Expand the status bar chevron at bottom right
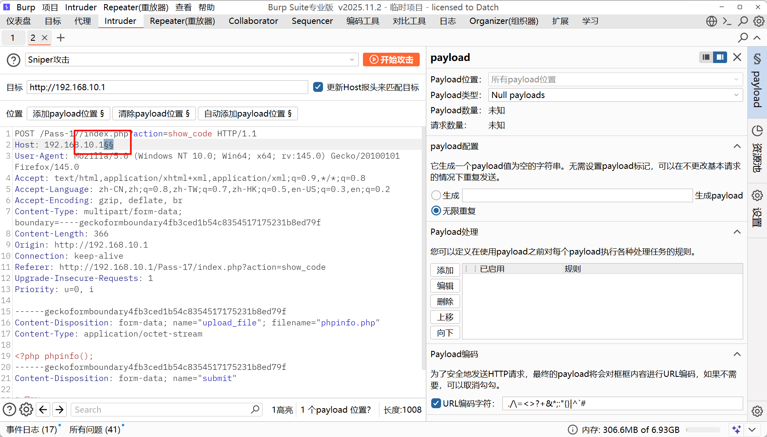This screenshot has height=437, width=767. tap(752, 430)
